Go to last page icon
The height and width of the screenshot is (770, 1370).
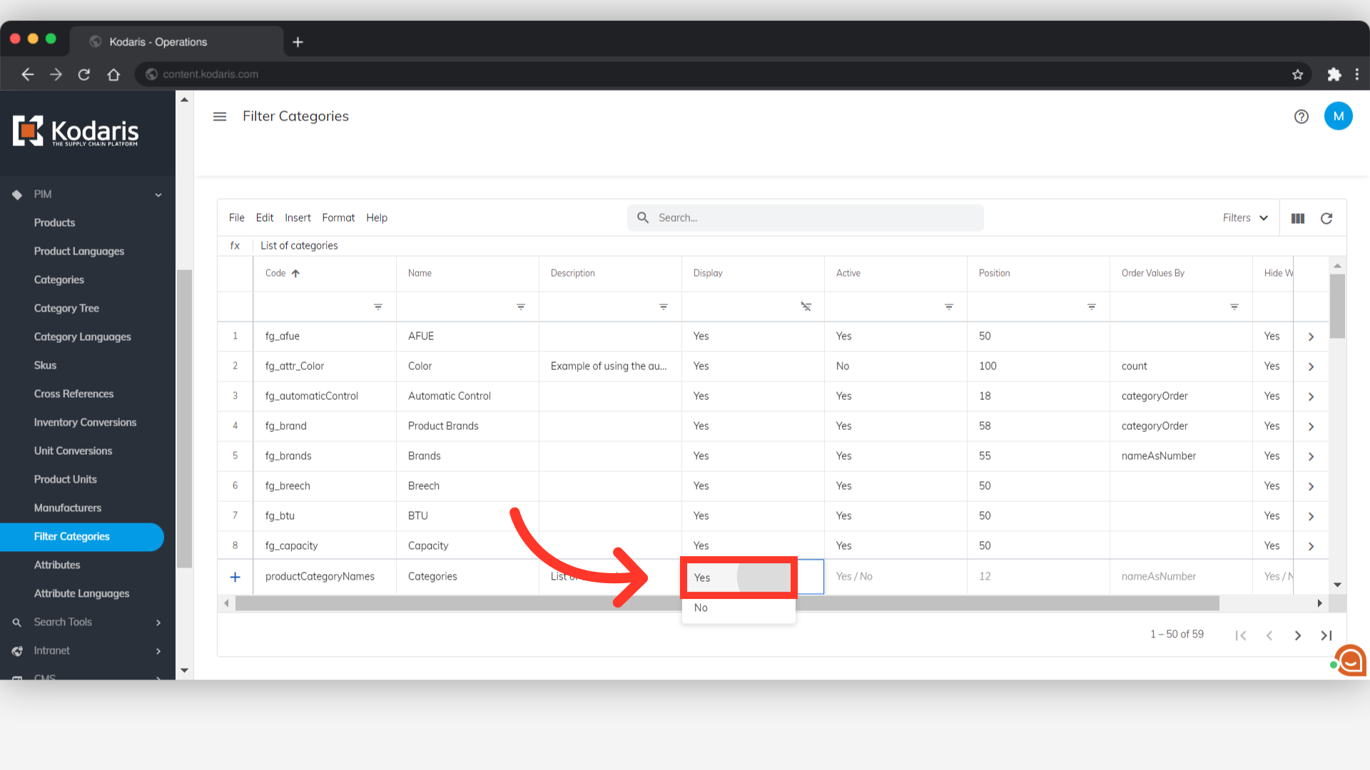click(x=1326, y=635)
